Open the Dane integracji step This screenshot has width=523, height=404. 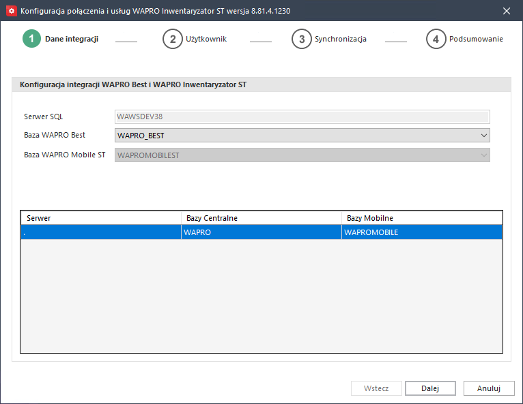[72, 39]
